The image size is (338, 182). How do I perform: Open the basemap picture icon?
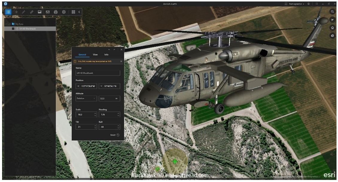(x=40, y=12)
